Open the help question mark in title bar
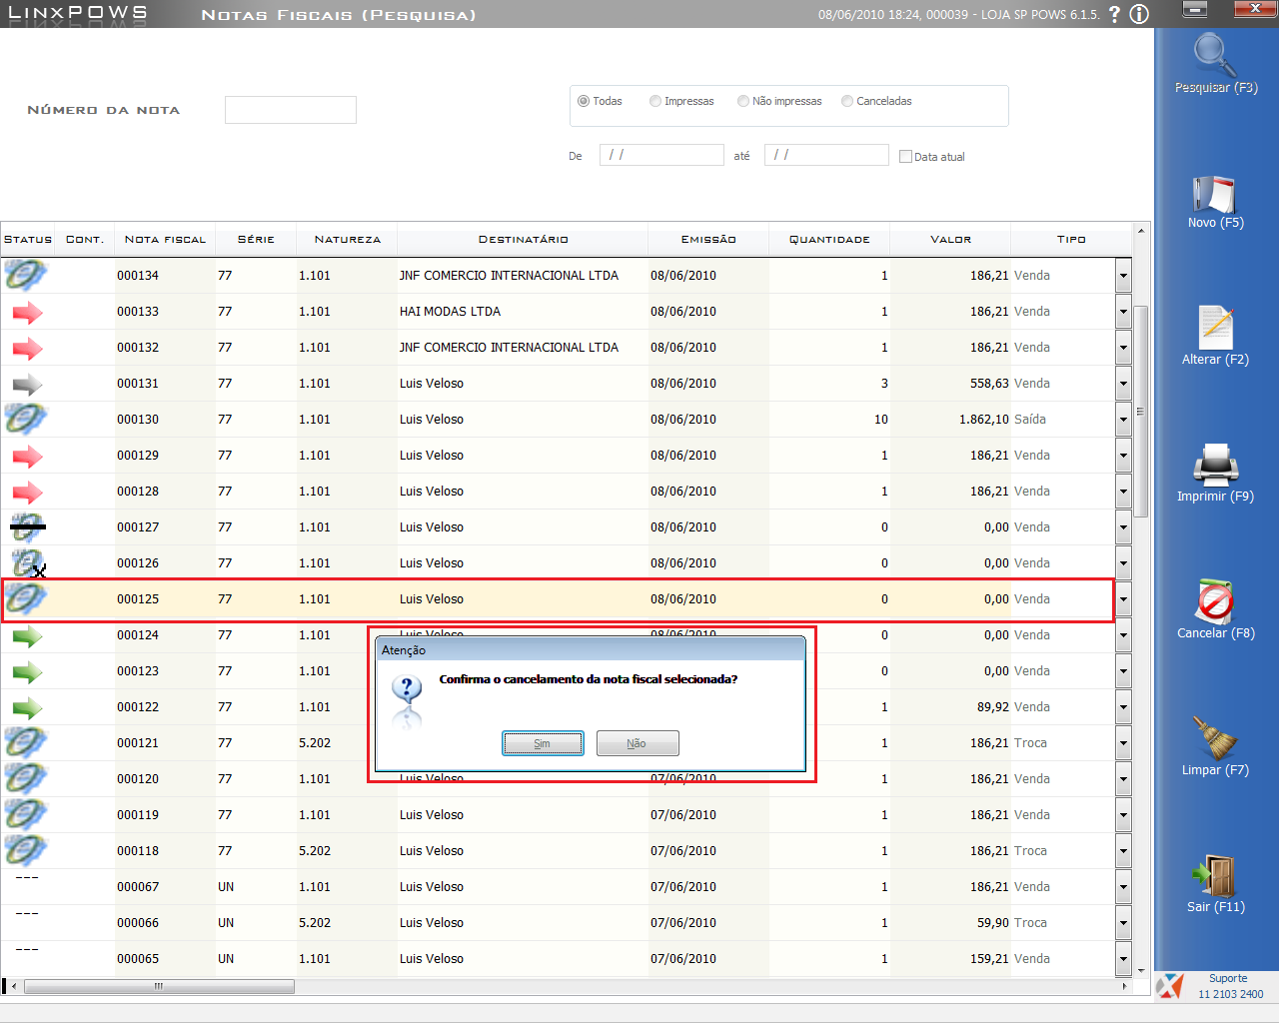The height and width of the screenshot is (1023, 1279). tap(1115, 14)
